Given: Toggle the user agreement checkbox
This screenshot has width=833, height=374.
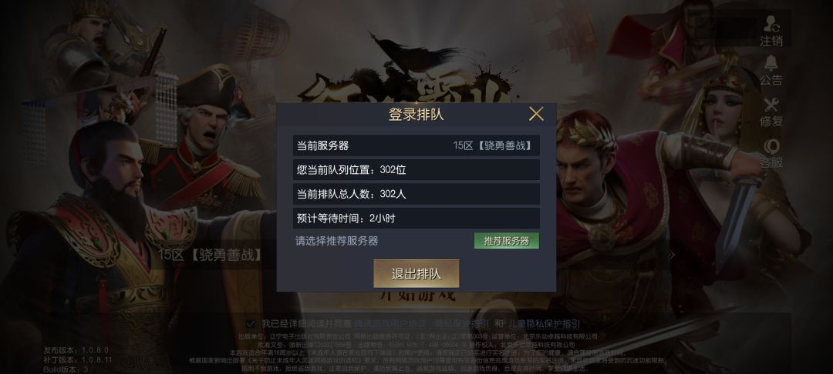Looking at the screenshot, I should [x=250, y=324].
